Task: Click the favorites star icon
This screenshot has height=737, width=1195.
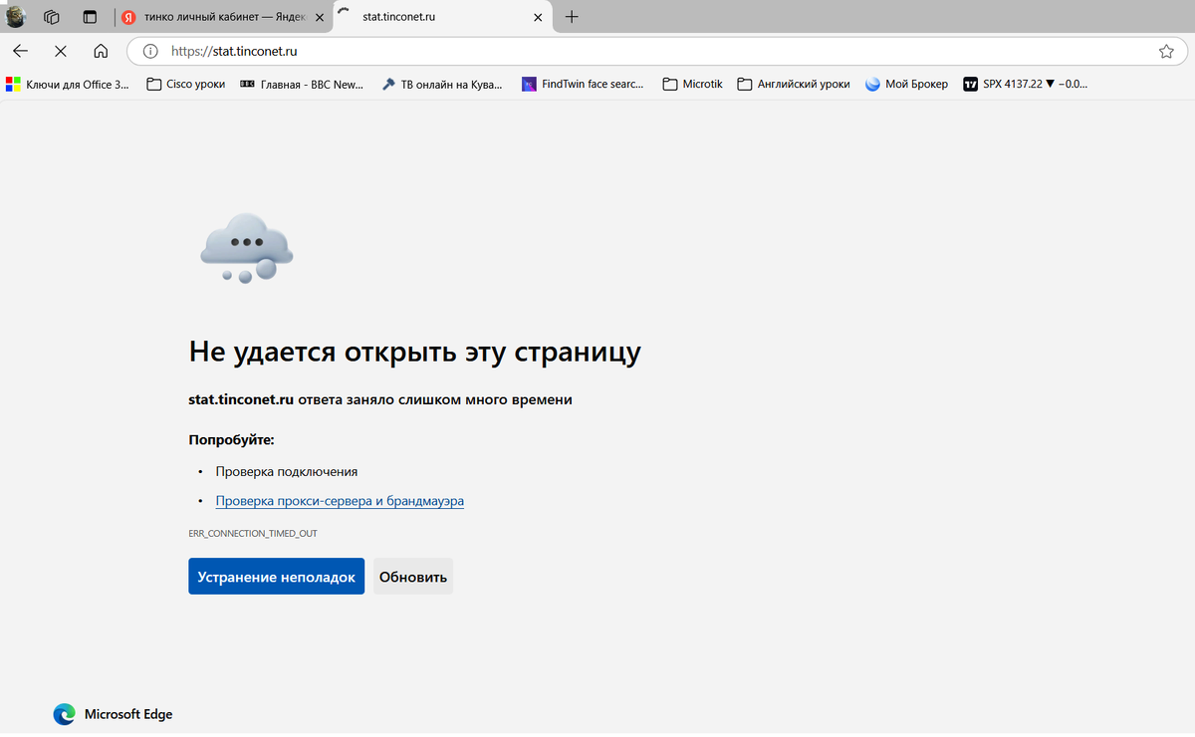Action: [1166, 50]
